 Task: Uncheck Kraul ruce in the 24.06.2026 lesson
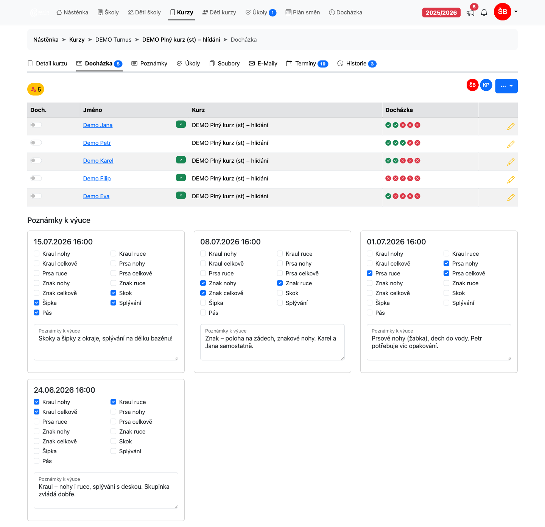coord(114,402)
